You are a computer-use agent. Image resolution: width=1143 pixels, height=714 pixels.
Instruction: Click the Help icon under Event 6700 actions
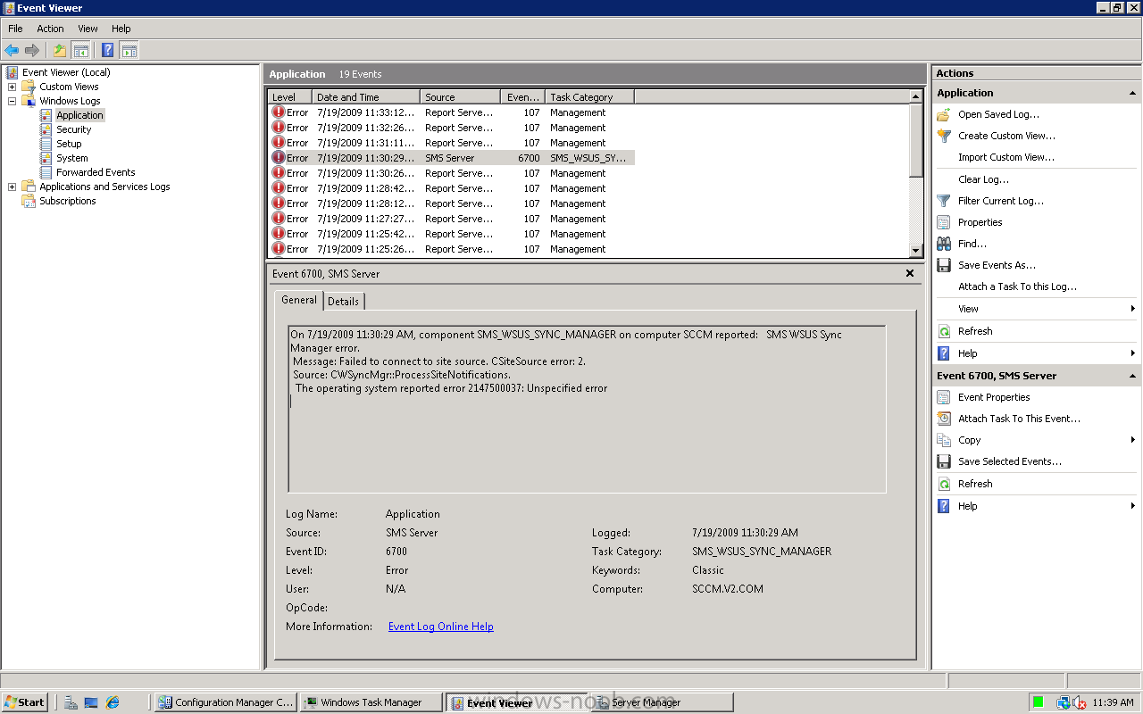[944, 506]
